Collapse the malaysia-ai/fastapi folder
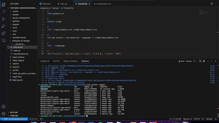The image size is (219, 123). (x=22, y=41)
